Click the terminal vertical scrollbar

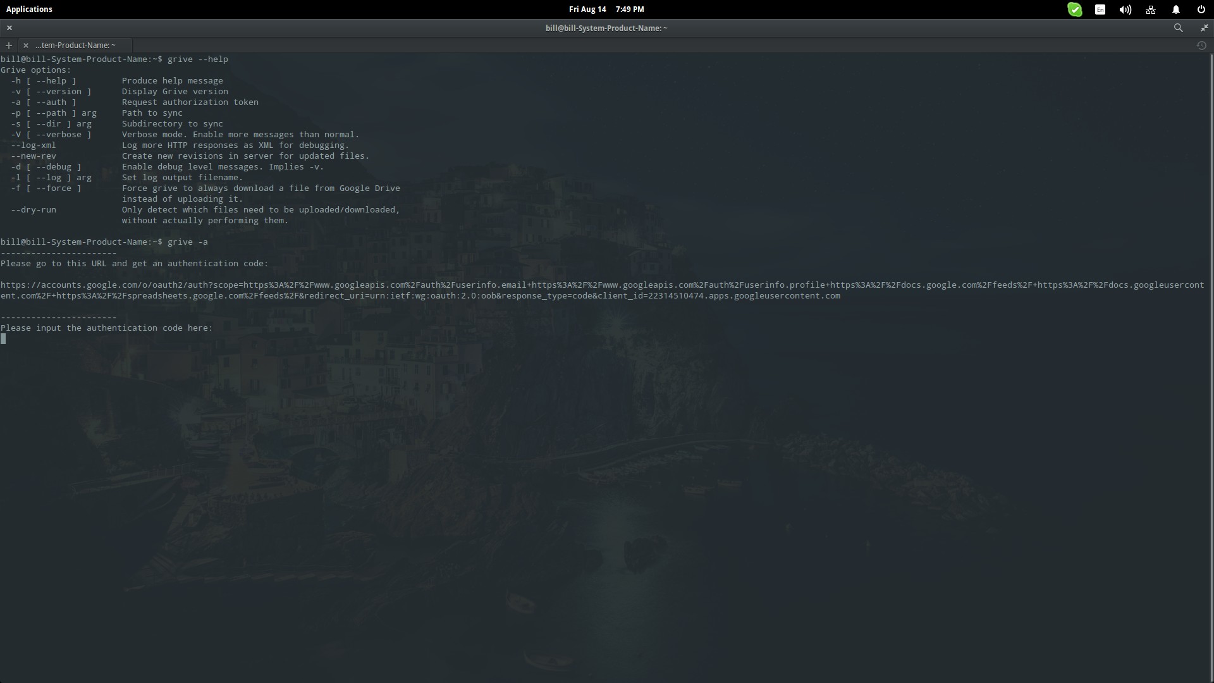tap(1211, 367)
